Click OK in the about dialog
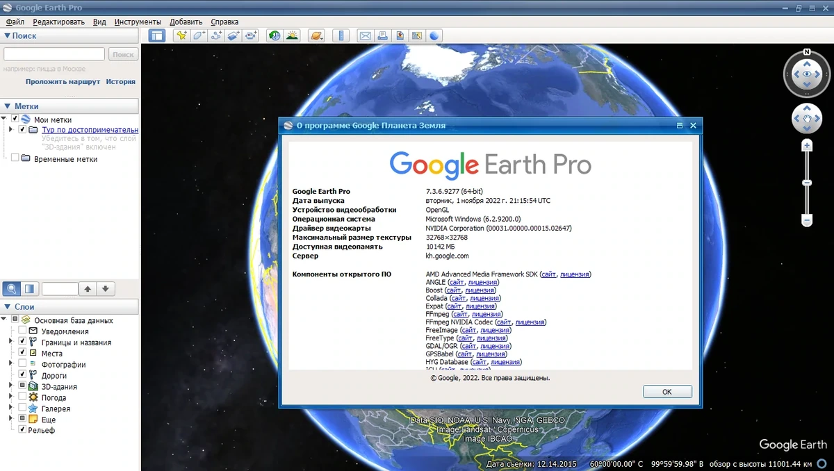This screenshot has width=834, height=471. pyautogui.click(x=667, y=392)
